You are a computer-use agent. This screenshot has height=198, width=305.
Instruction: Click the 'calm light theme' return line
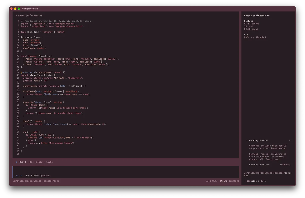click(x=54, y=113)
